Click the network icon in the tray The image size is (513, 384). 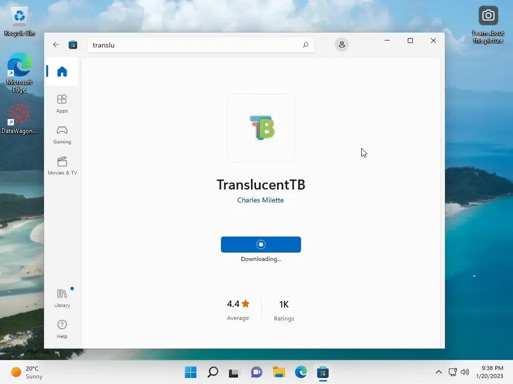(453, 372)
